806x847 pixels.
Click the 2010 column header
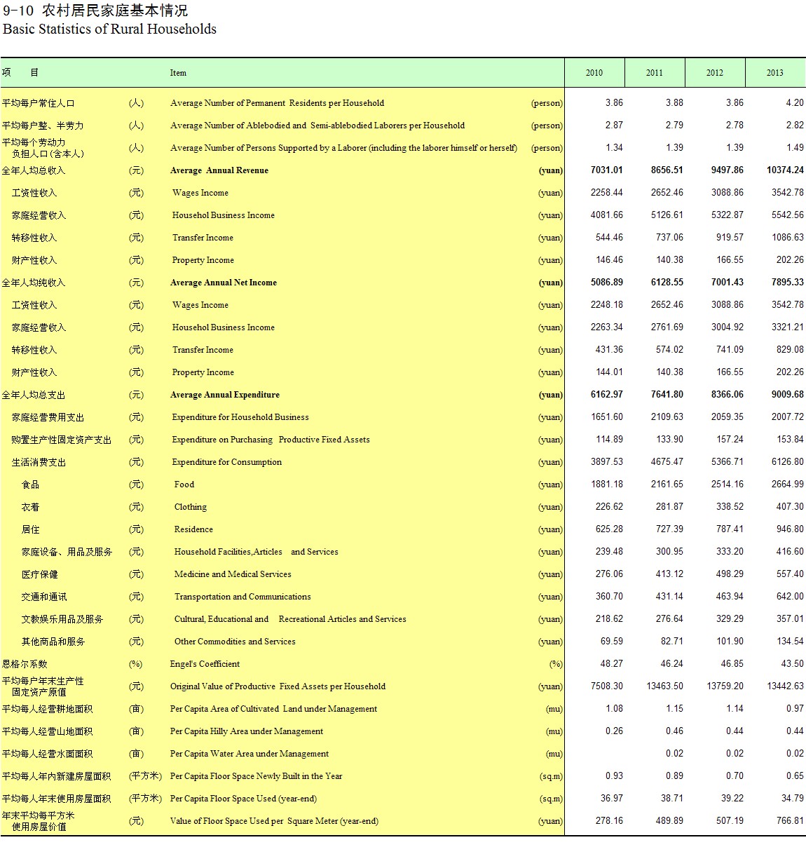(x=594, y=73)
